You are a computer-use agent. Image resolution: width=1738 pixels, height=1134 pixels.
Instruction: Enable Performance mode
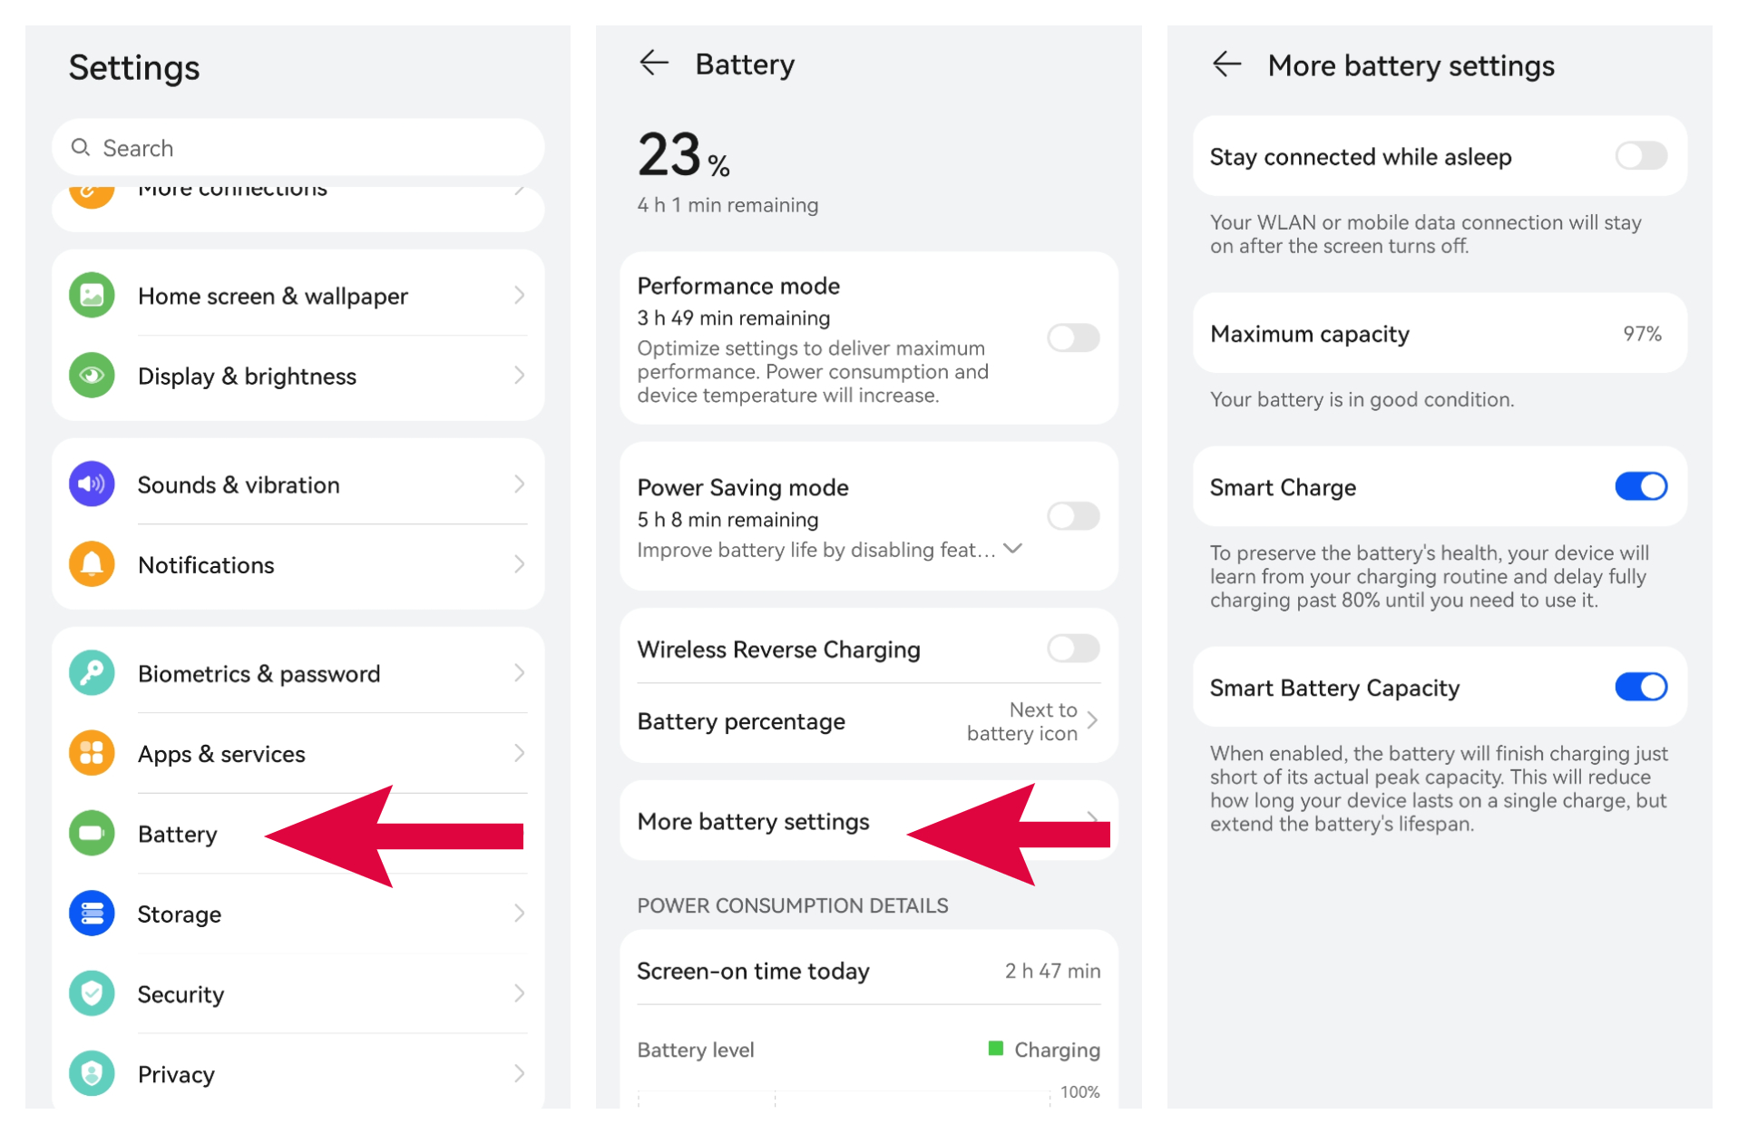click(x=1072, y=337)
